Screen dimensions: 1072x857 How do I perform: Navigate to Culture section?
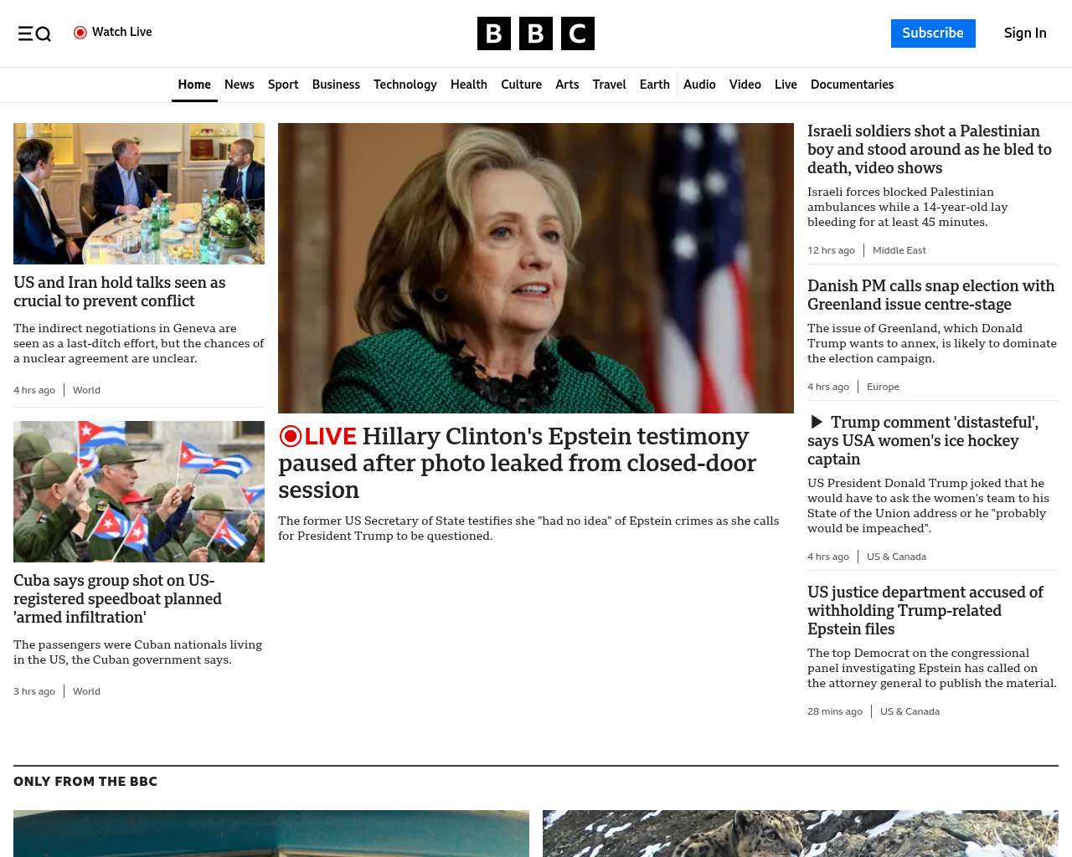[x=521, y=85]
